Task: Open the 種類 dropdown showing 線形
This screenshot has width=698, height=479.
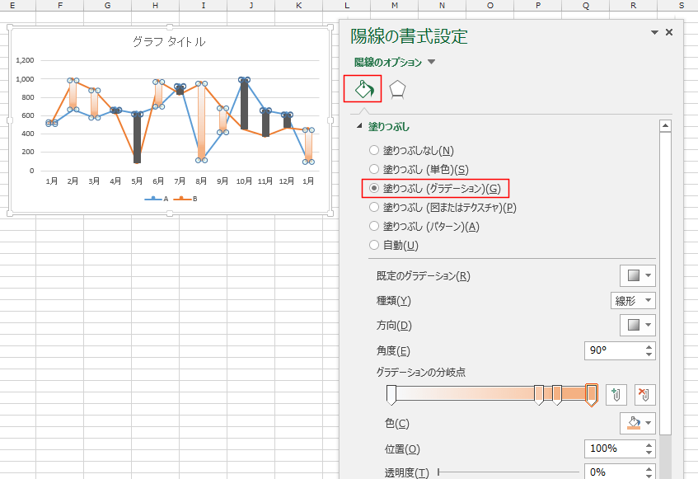Action: pos(633,300)
